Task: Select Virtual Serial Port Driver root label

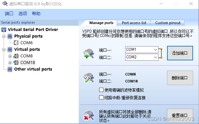Action: pyautogui.click(x=33, y=30)
